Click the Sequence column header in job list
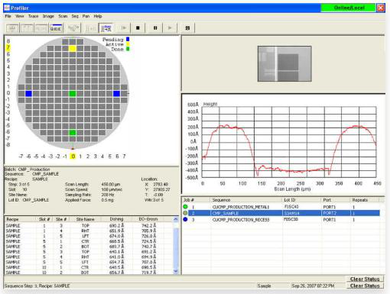The width and height of the screenshot is (390, 294). click(x=246, y=200)
